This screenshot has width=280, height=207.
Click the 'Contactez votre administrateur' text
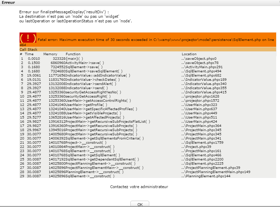(x=139, y=187)
